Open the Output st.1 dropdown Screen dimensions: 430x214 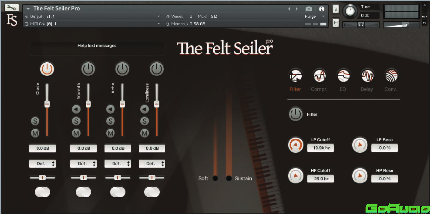[93, 16]
